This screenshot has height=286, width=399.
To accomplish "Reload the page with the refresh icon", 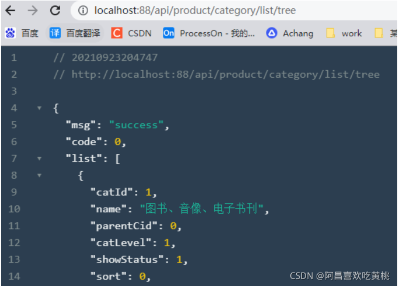I will 55,11.
